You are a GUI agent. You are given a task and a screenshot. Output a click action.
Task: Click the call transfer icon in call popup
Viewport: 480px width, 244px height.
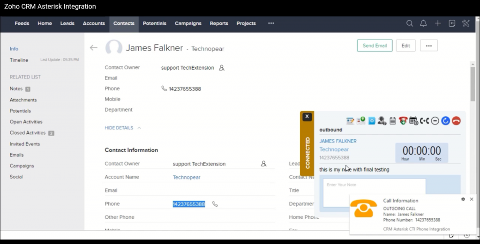point(424,121)
